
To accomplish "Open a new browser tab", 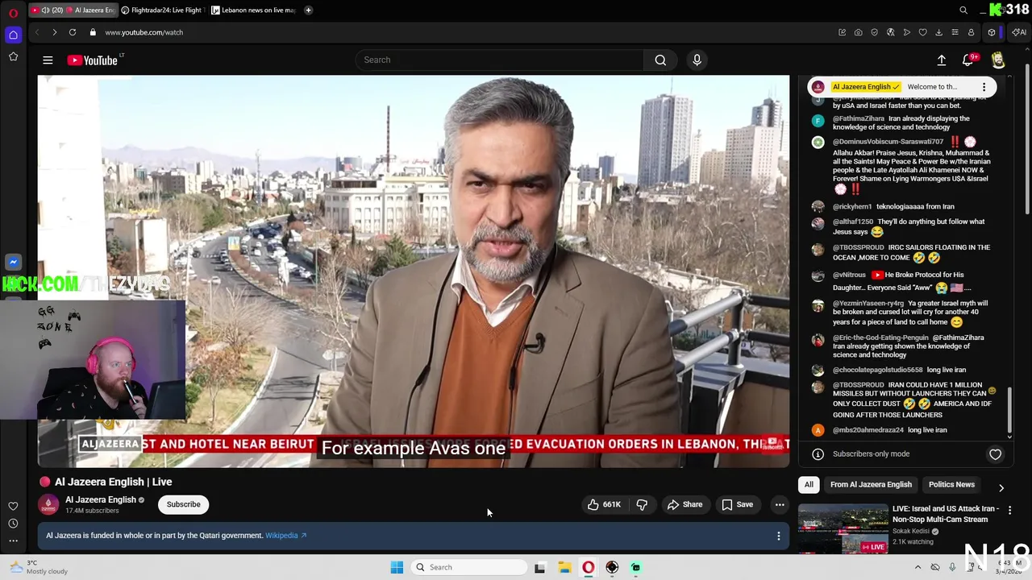I will 308,10.
